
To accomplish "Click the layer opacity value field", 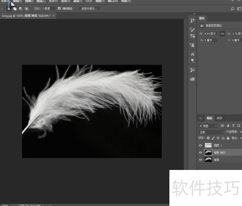I will pos(240,132).
